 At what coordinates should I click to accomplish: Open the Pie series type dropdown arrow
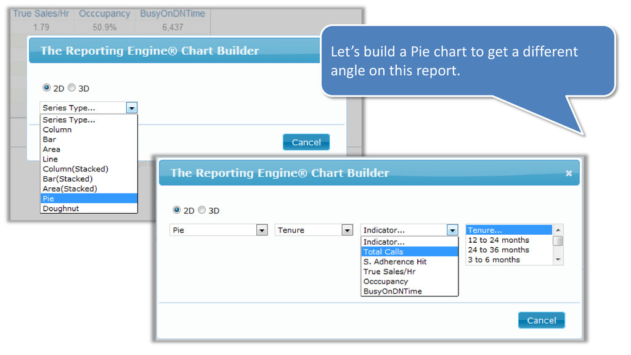(x=262, y=231)
